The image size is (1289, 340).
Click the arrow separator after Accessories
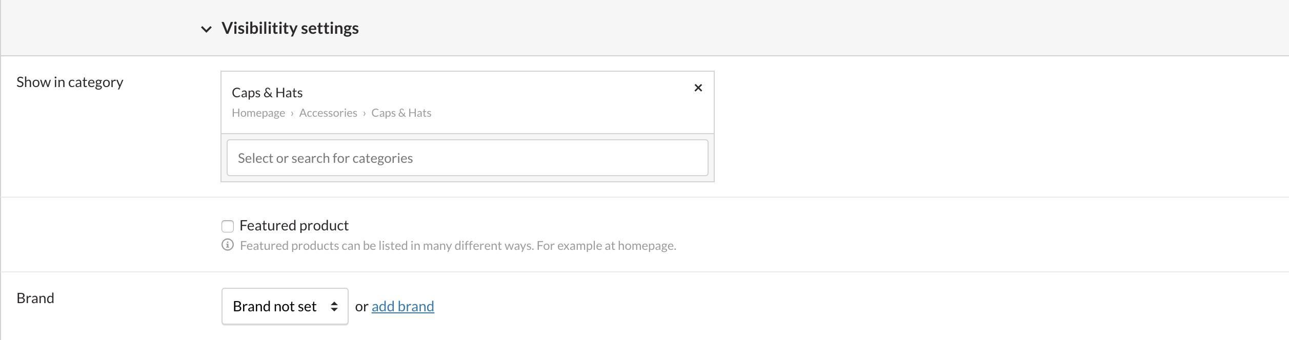365,114
